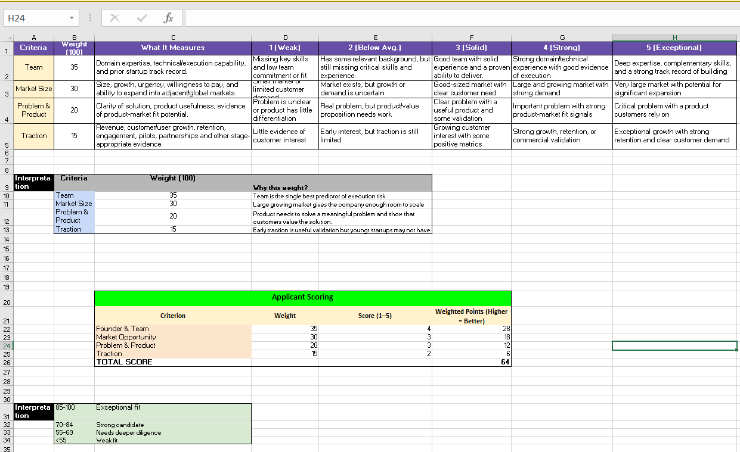
Task: Click the 'TOTAL SCORE' cell
Action: coord(173,362)
